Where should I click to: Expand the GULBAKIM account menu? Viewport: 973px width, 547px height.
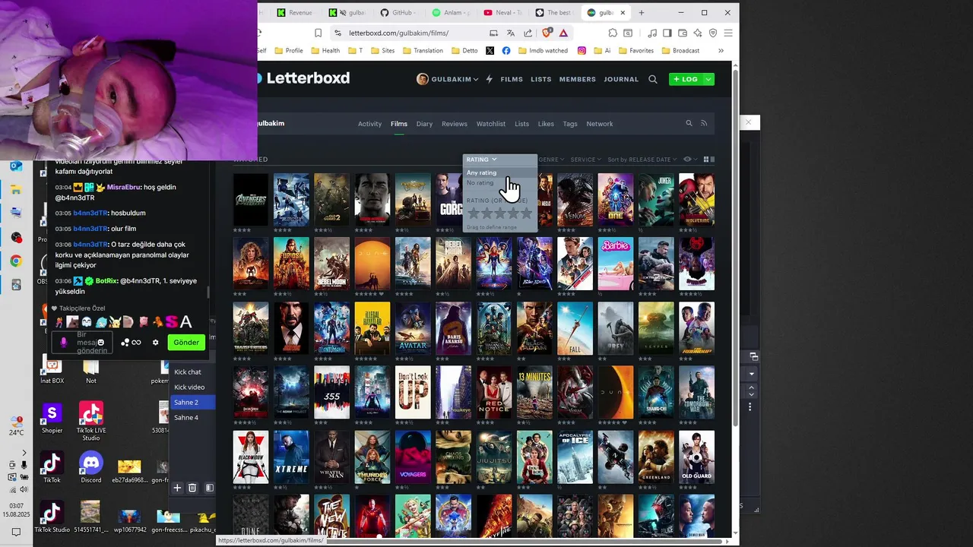point(448,79)
